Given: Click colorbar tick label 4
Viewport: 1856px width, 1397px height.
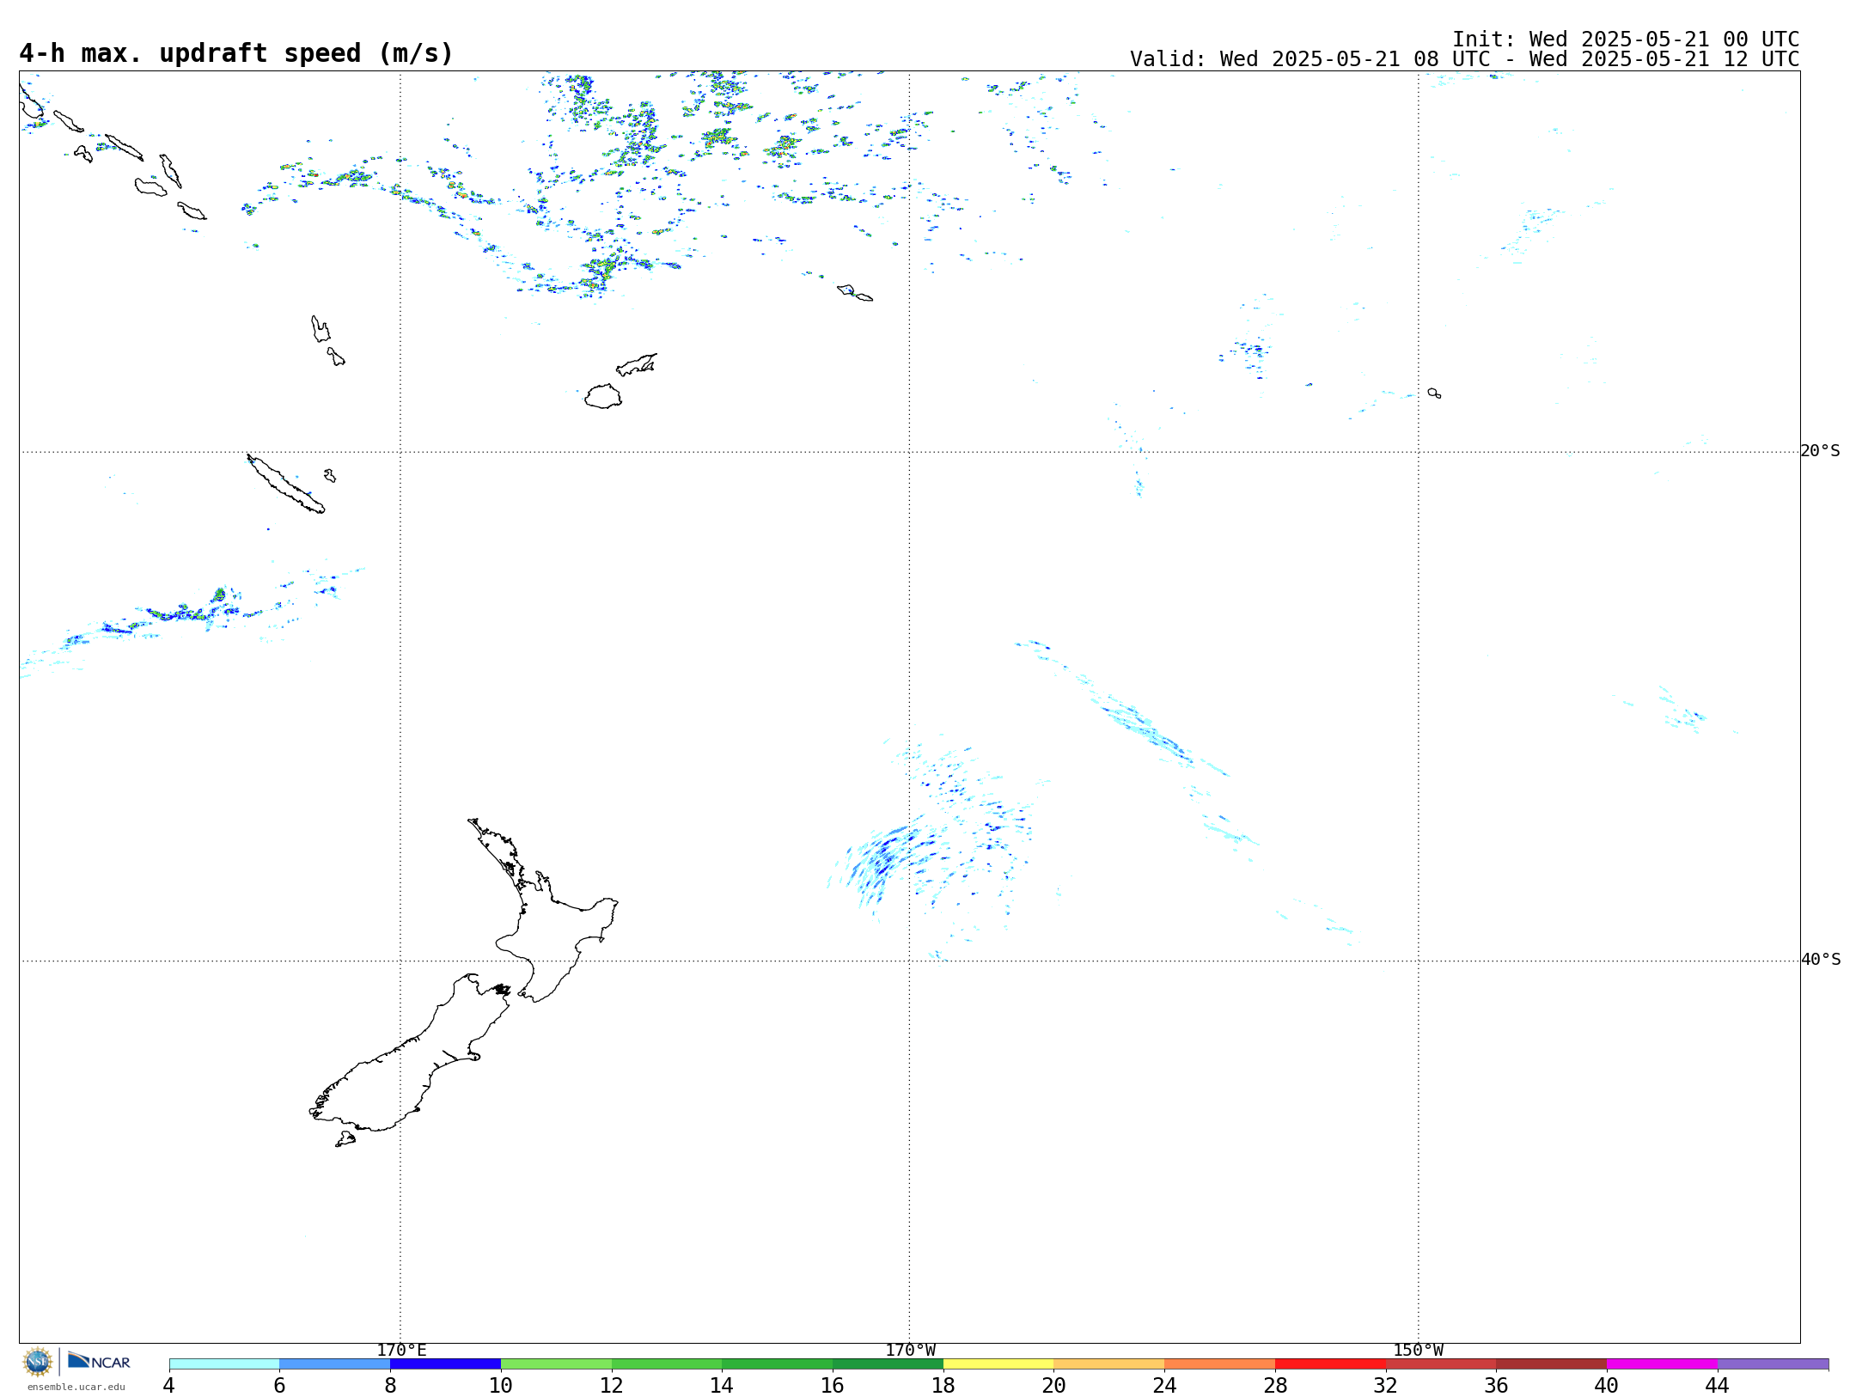Looking at the screenshot, I should (169, 1385).
